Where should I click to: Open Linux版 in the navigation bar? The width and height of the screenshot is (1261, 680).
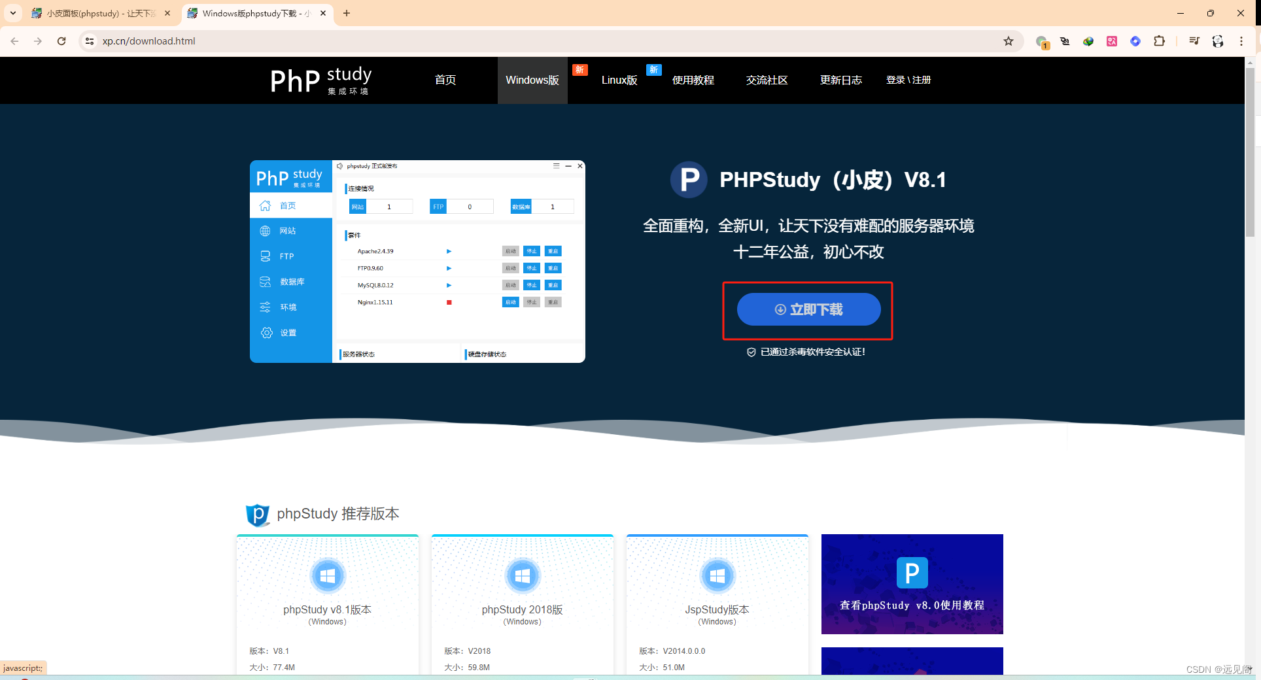[619, 80]
